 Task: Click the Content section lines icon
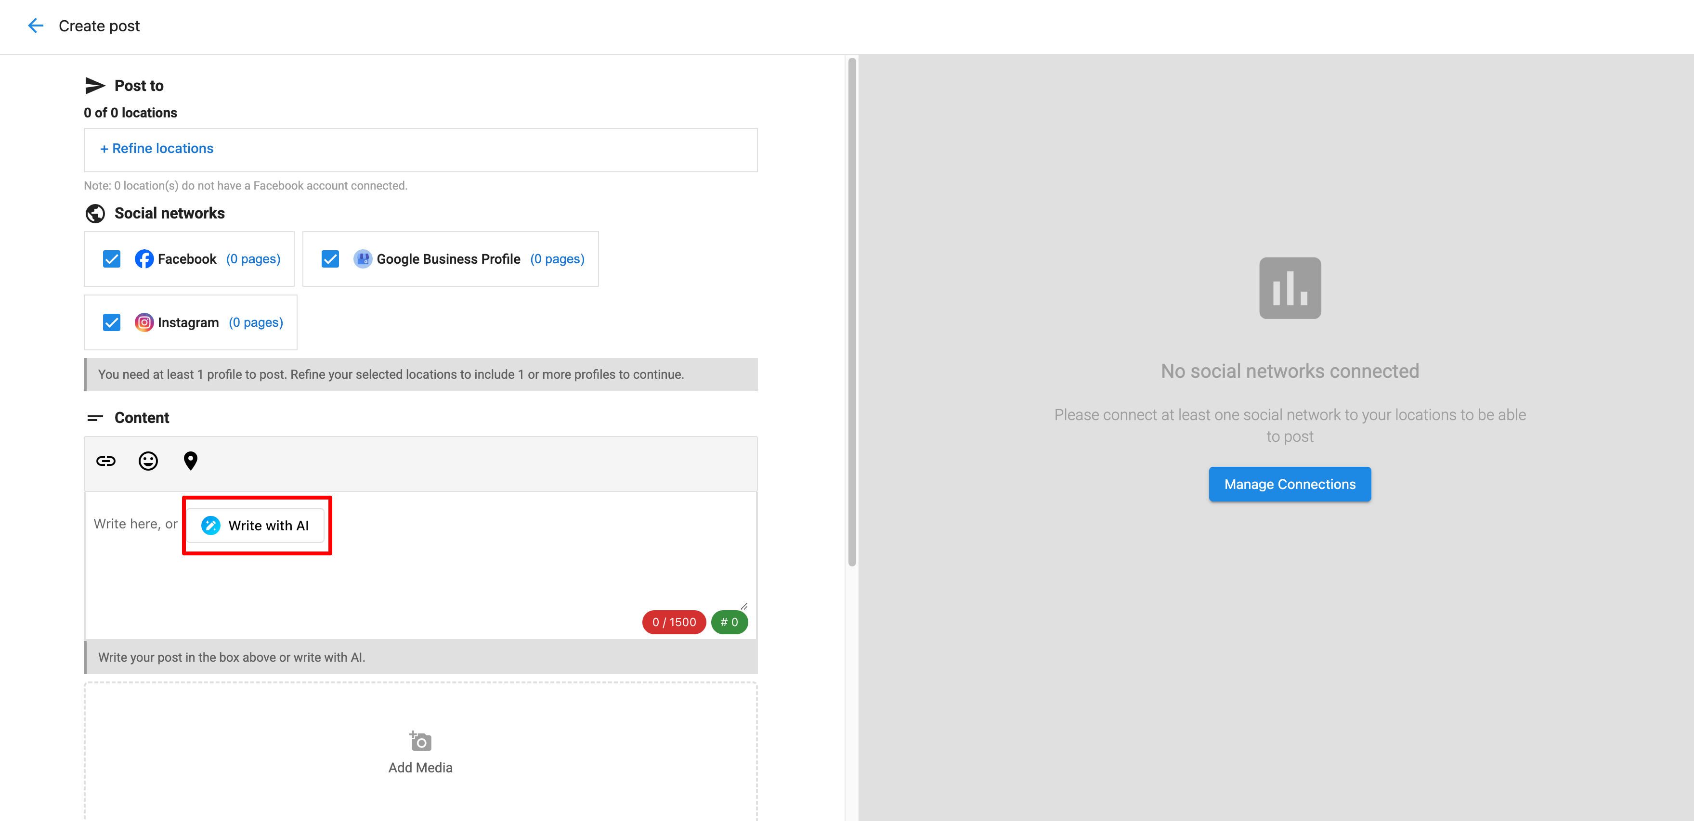95,418
